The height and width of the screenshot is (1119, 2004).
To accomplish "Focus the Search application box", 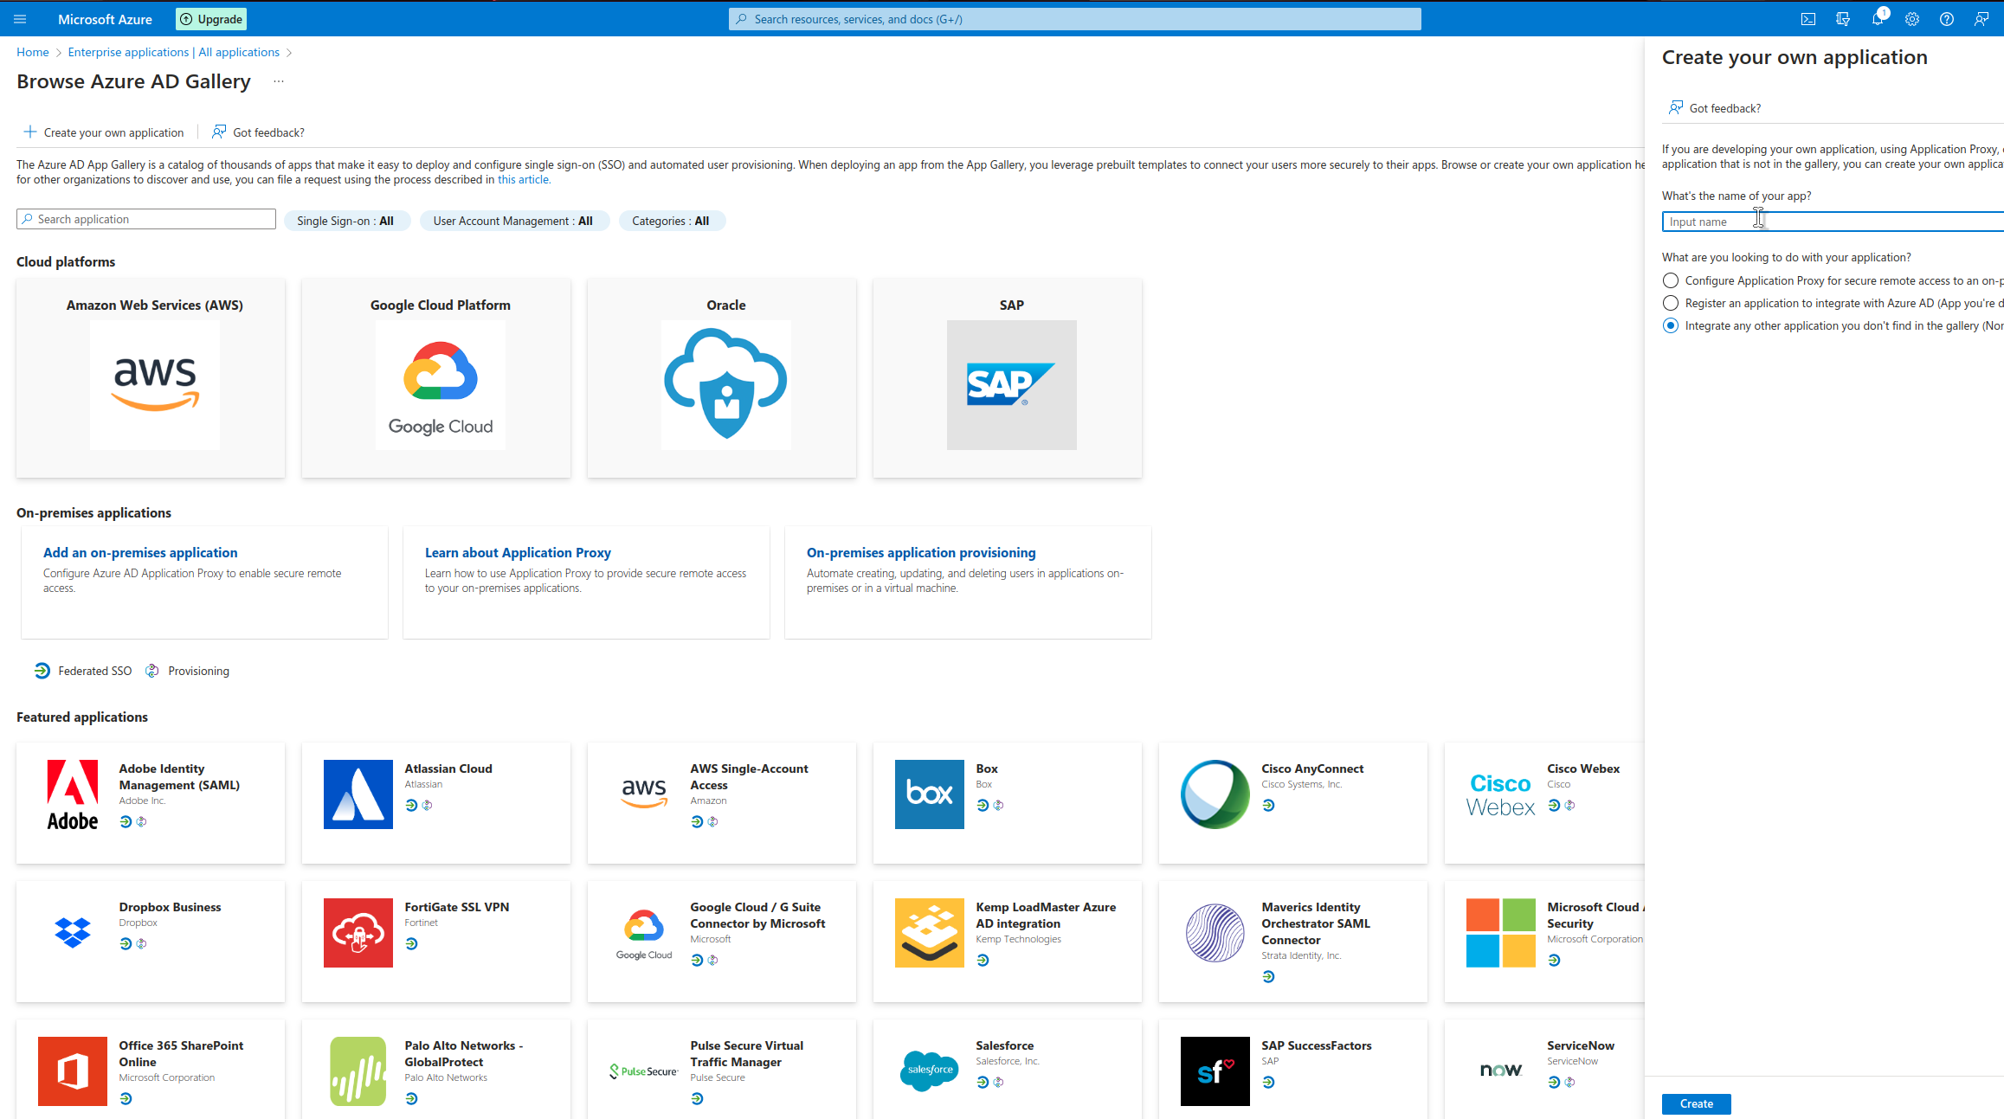I will coord(146,219).
